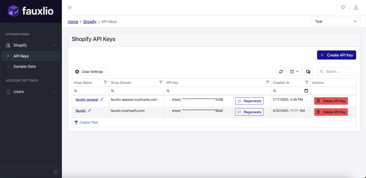
Task: Open the API Key column filter icon
Action: (267, 82)
